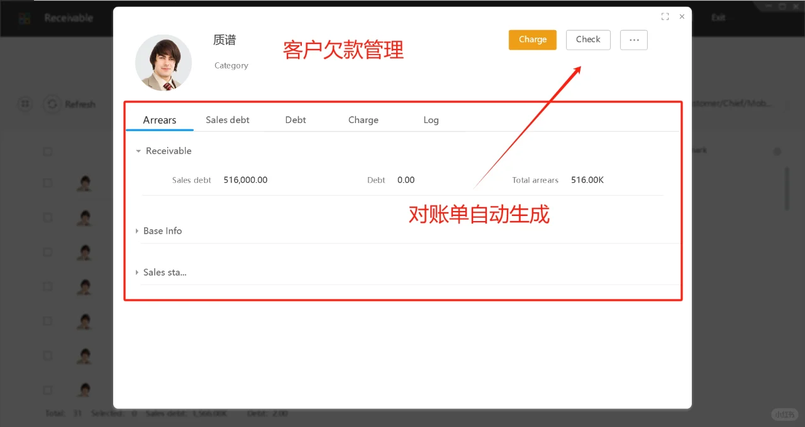This screenshot has width=805, height=427.
Task: Click the Exit option in the top bar
Action: pos(718,17)
